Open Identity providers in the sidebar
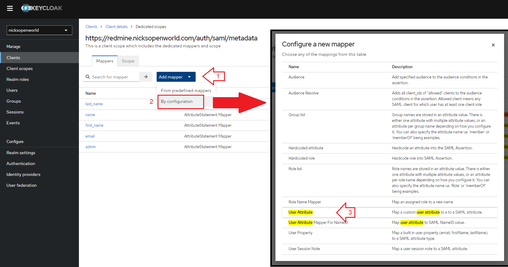Viewport: 508px width, 267px height. tap(39, 174)
